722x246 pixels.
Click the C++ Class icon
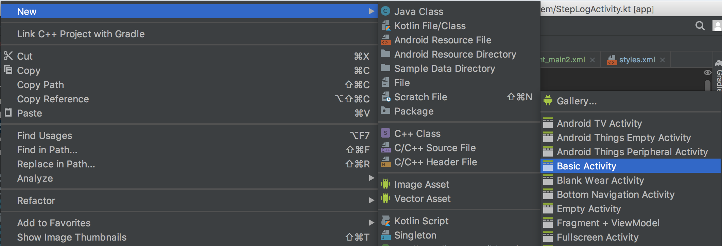click(385, 133)
